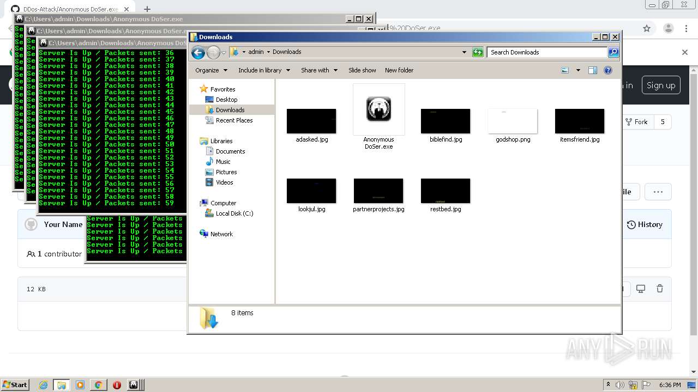Click the Back arrow in Downloads window
Screen dimensions: 698x392
198,52
